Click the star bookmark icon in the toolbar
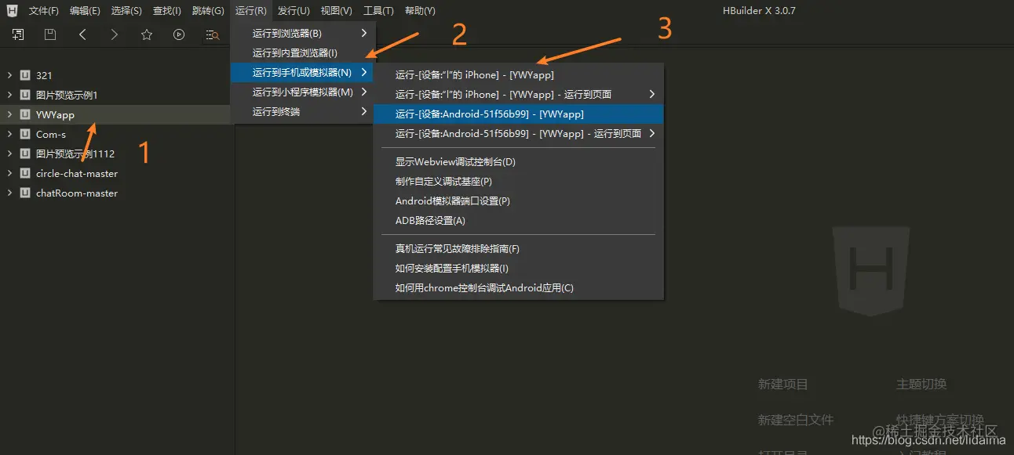Viewport: 1014px width, 455px height. [146, 34]
